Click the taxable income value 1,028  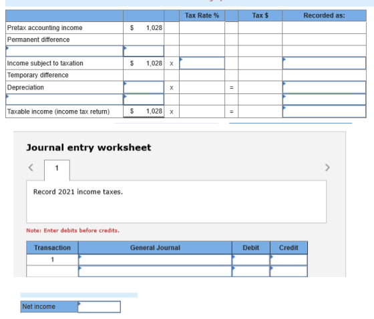pos(154,111)
